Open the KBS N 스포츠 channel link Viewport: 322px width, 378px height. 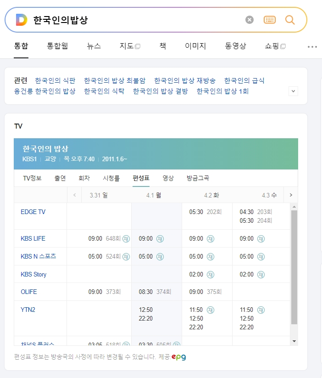point(38,256)
